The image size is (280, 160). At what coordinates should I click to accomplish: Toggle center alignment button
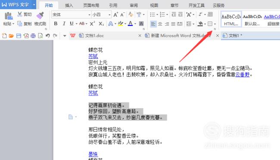pyautogui.click(x=160, y=24)
